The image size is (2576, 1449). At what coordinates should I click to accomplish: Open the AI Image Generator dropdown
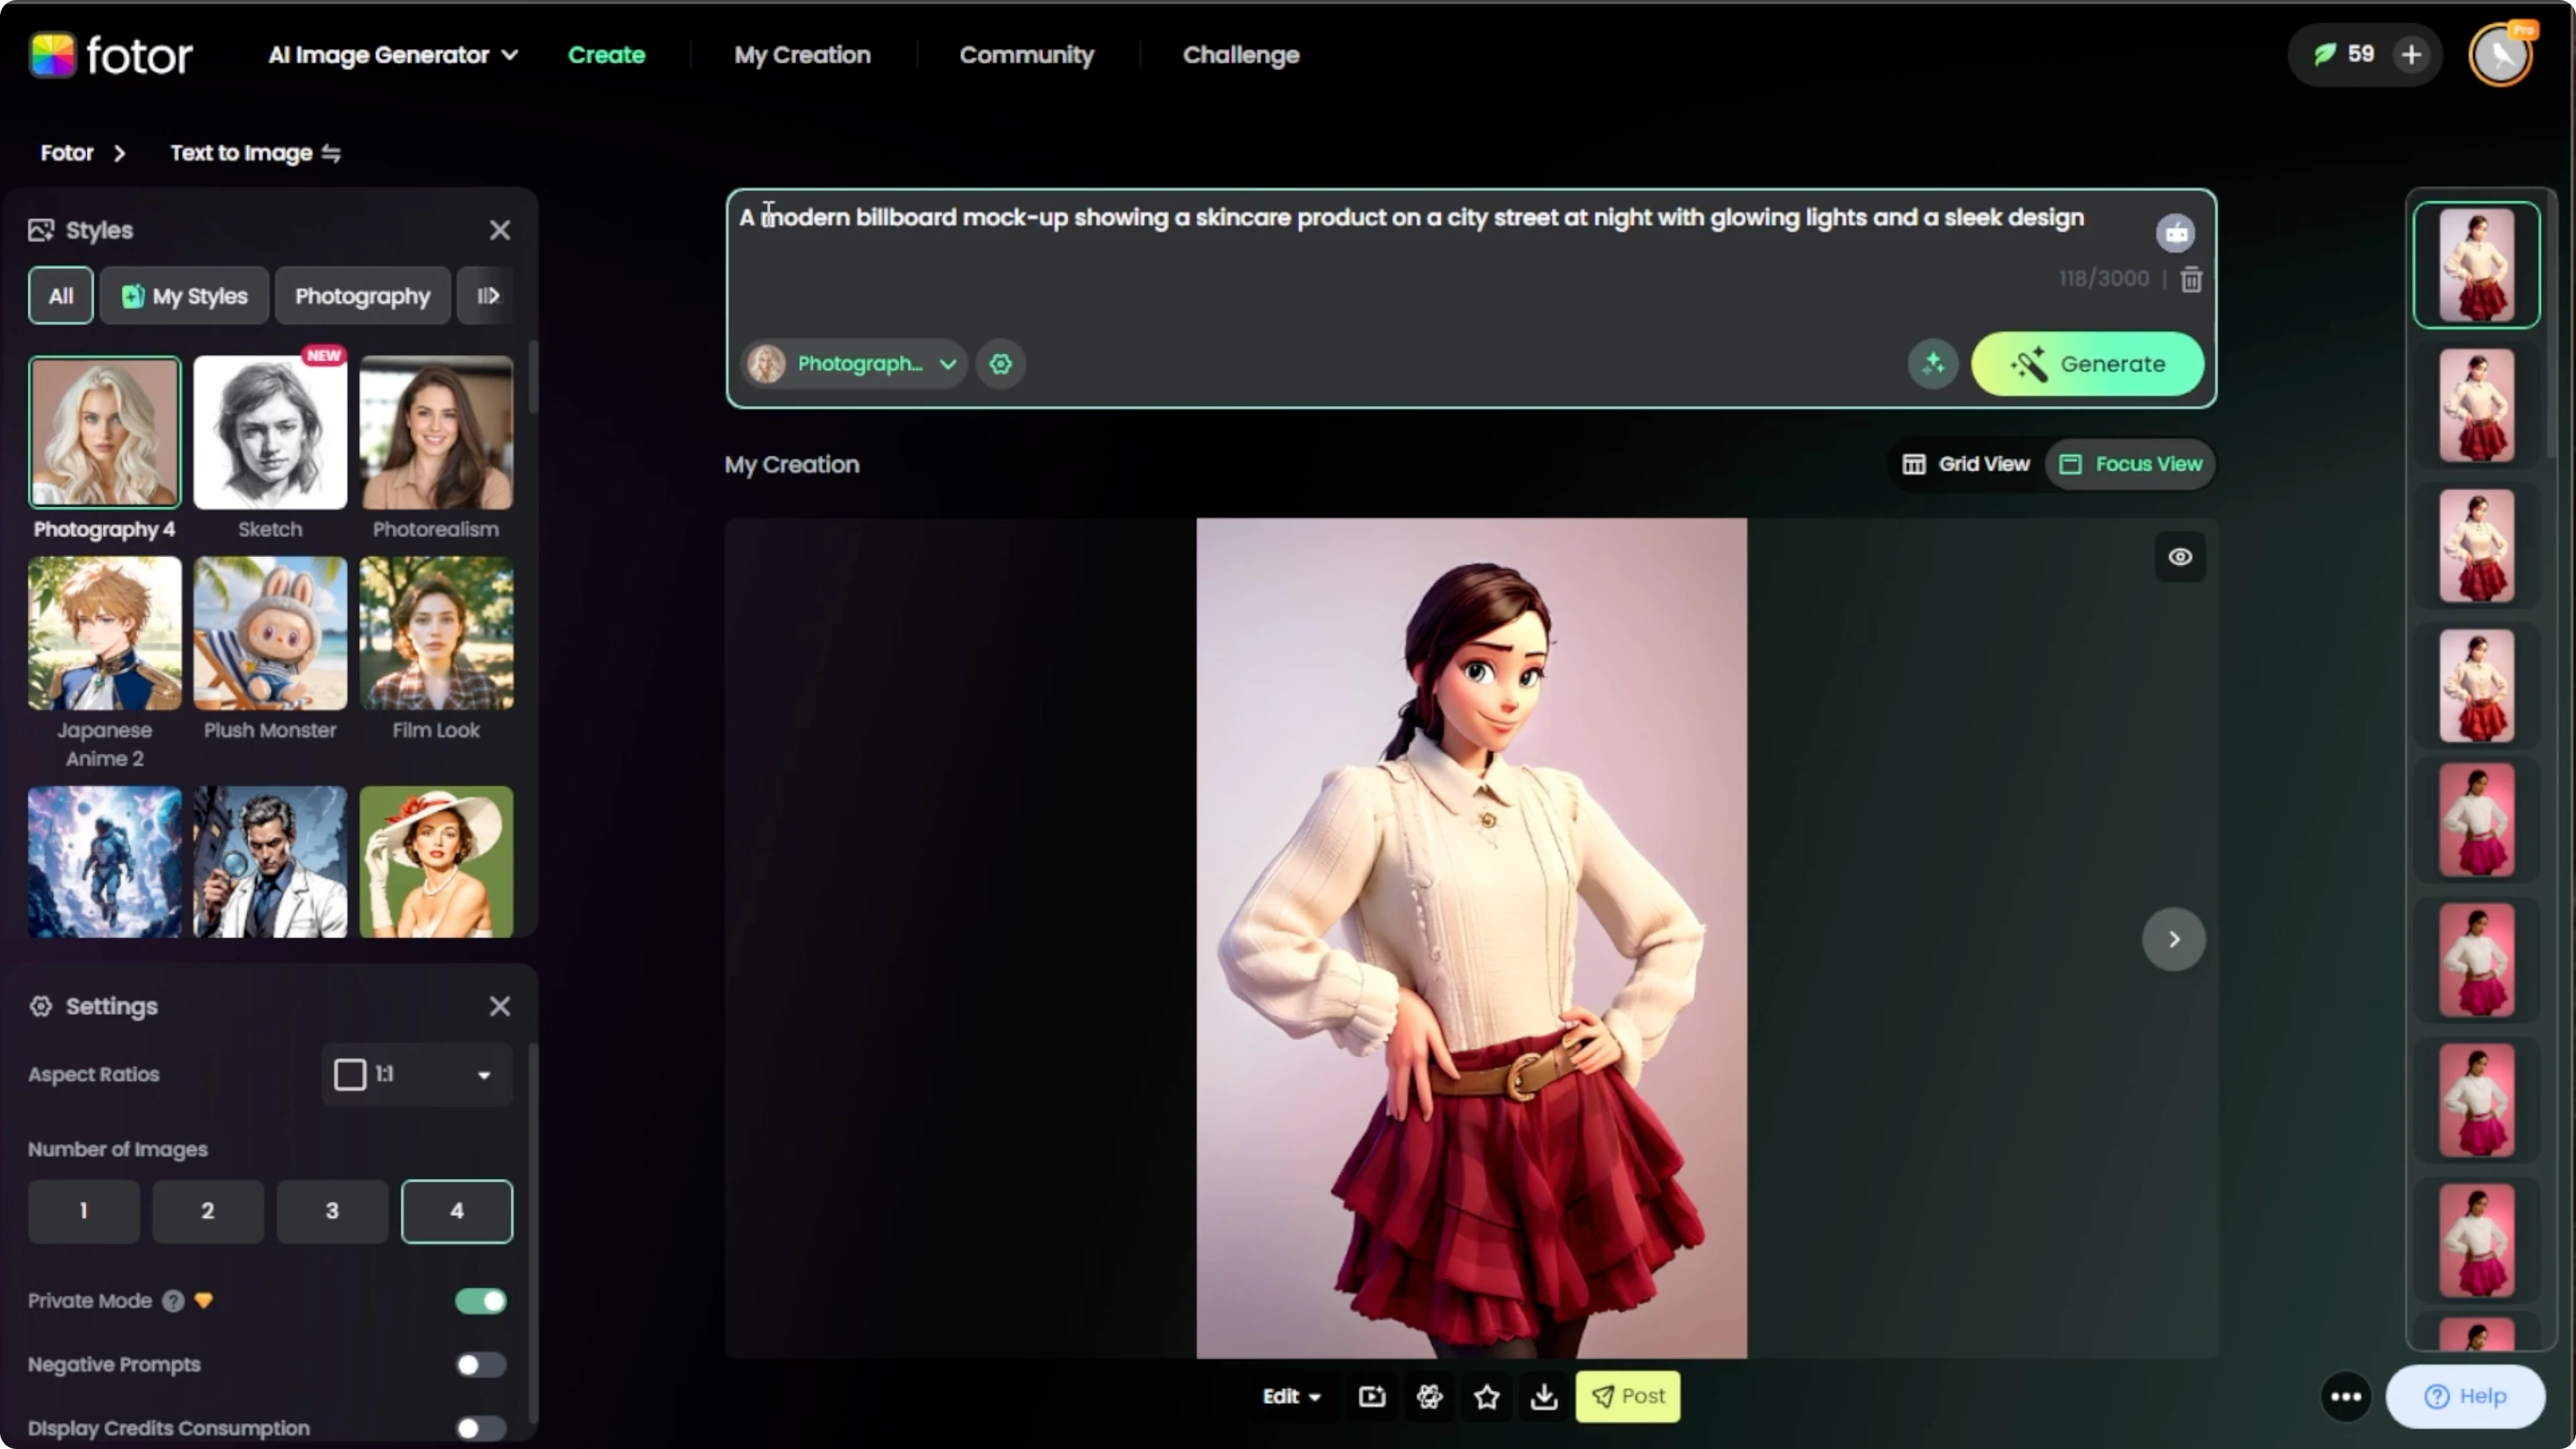pos(393,55)
